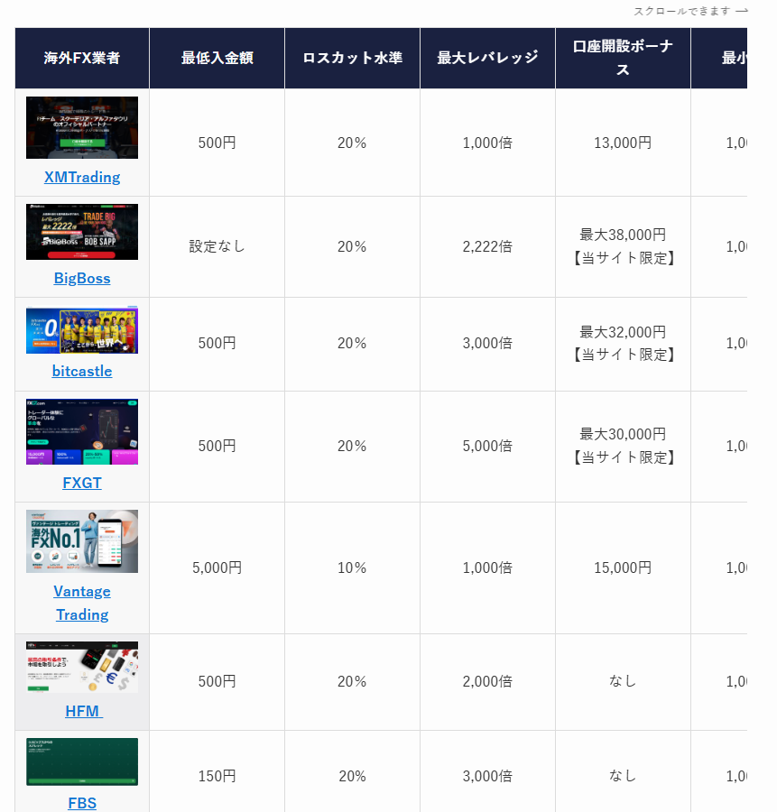This screenshot has width=777, height=812.
Task: Select the FBS green banner thumbnail
Action: point(82,761)
